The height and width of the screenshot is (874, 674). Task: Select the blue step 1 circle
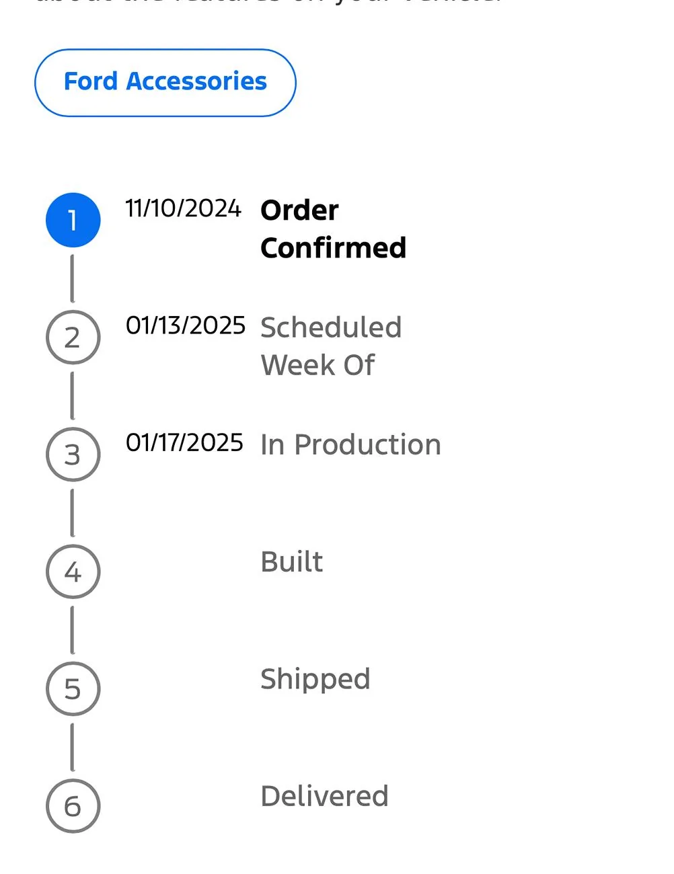click(x=73, y=220)
